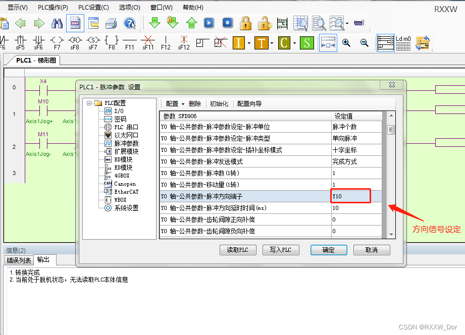Insert output coil F7
The height and width of the screenshot is (335, 465).
click(x=57, y=42)
